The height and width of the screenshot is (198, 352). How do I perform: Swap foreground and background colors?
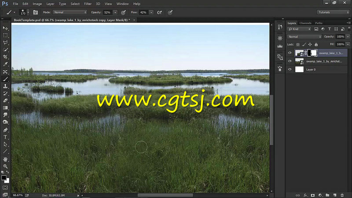click(7, 172)
